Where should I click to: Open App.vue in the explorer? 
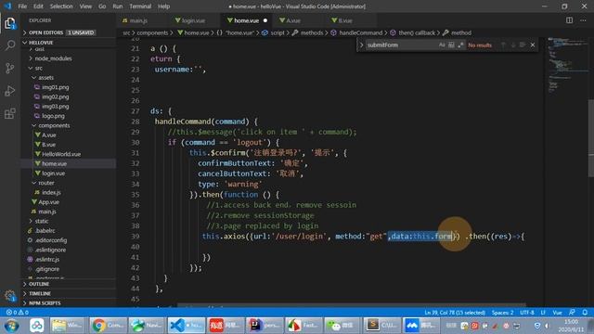(48, 202)
